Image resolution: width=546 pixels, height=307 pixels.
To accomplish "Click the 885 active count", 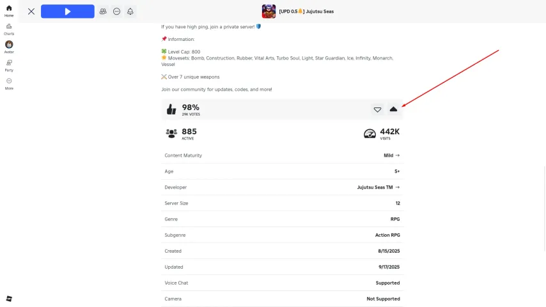I will point(189,131).
